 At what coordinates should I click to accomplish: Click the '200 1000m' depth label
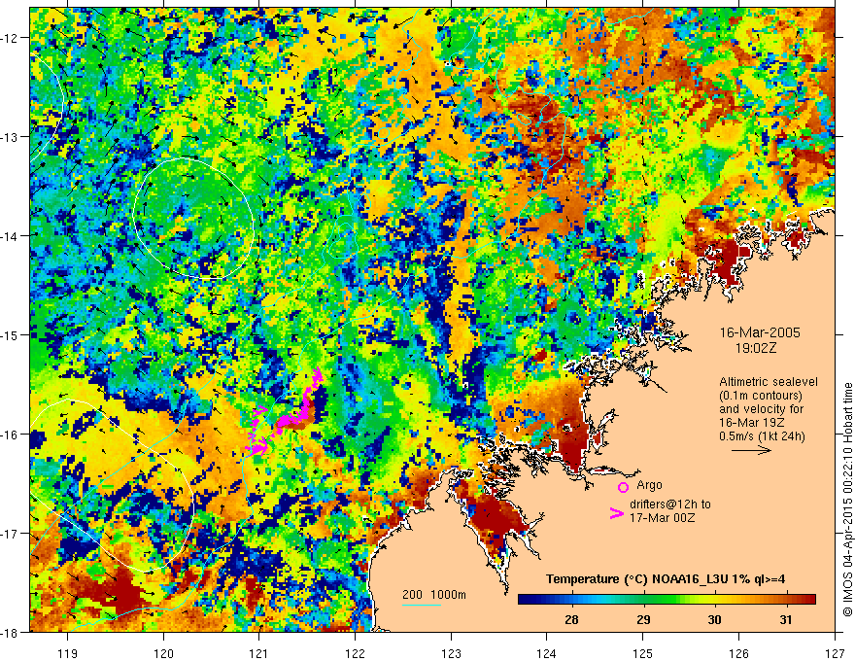point(434,595)
